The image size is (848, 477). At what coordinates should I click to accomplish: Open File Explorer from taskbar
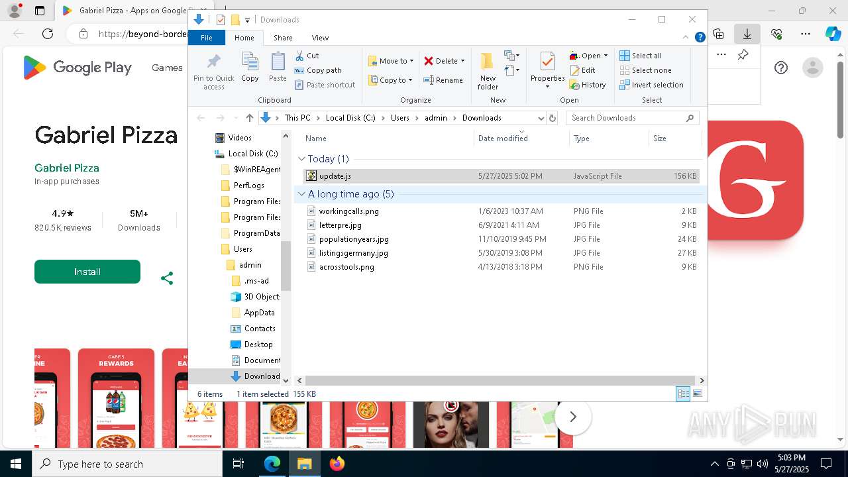(304, 464)
